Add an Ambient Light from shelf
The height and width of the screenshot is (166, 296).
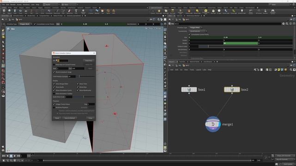click(x=242, y=12)
